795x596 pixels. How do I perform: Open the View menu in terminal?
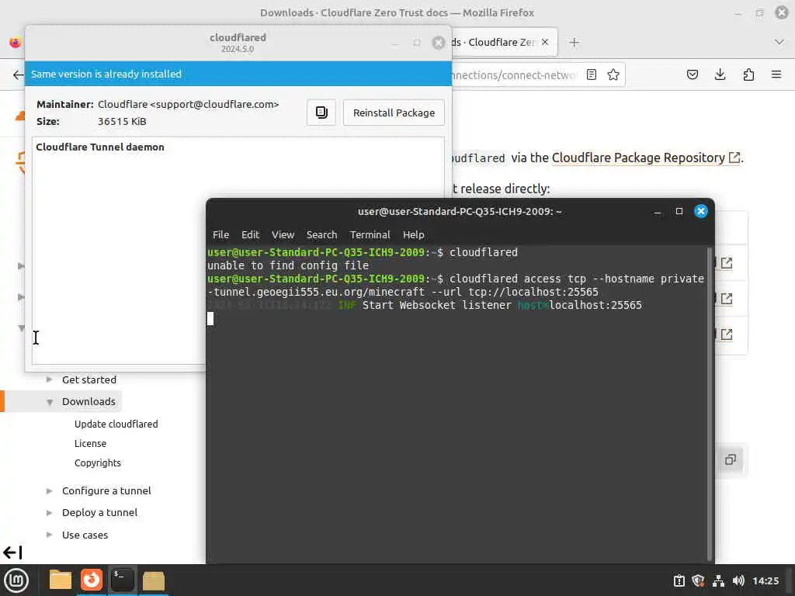283,234
